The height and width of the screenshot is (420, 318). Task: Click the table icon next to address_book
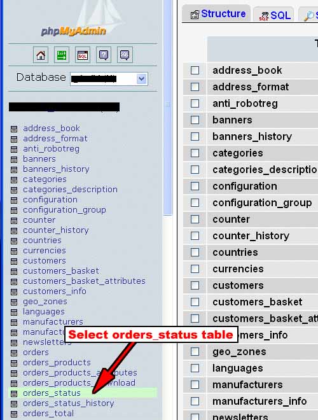14,129
